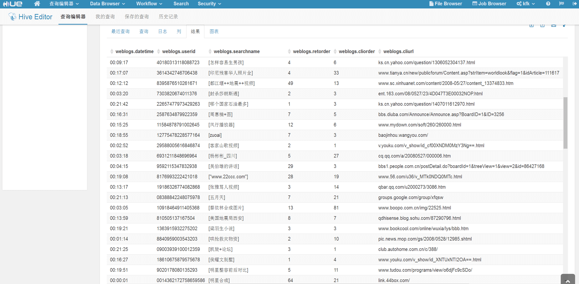The image size is (579, 284).
Task: Switch to the 图表 tab
Action: pos(214,32)
